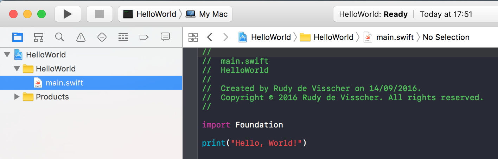Open the related items grid menu
This screenshot has width=498, height=159.
pyautogui.click(x=193, y=37)
